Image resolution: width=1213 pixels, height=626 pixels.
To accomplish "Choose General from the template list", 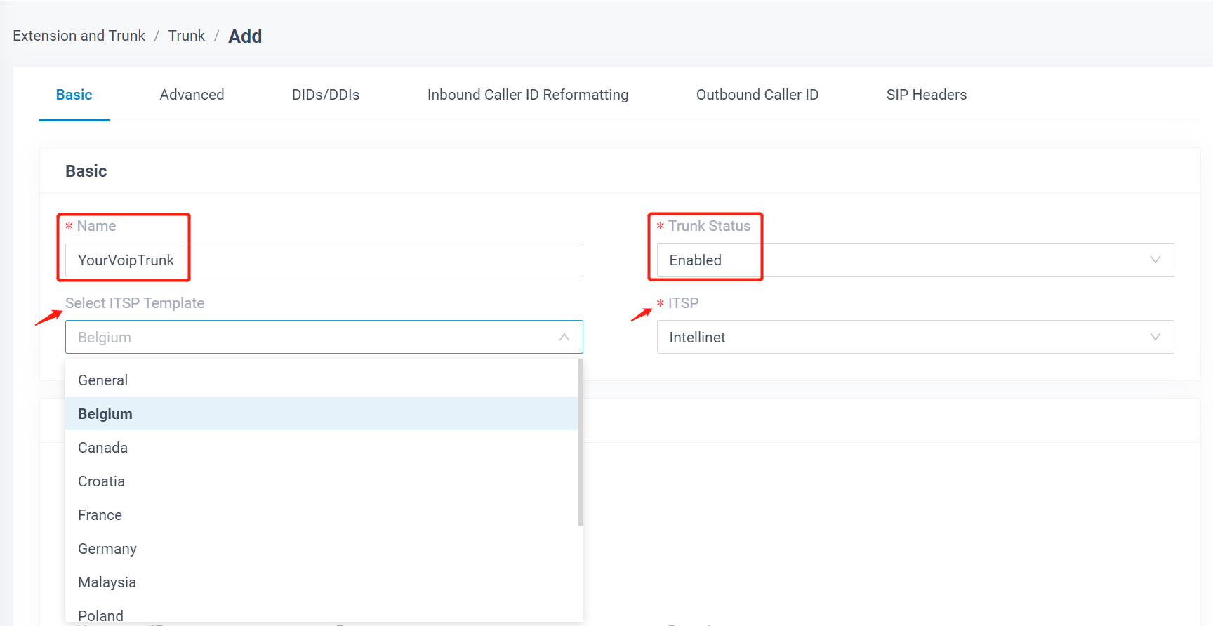I will pos(103,380).
